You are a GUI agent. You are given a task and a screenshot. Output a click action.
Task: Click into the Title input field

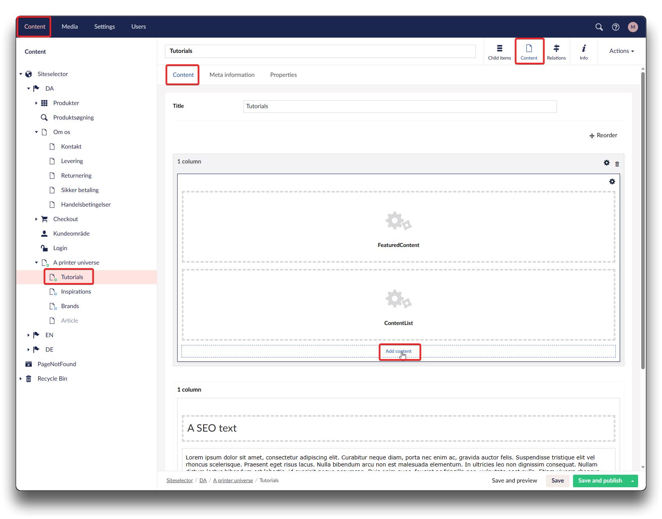pyautogui.click(x=400, y=107)
